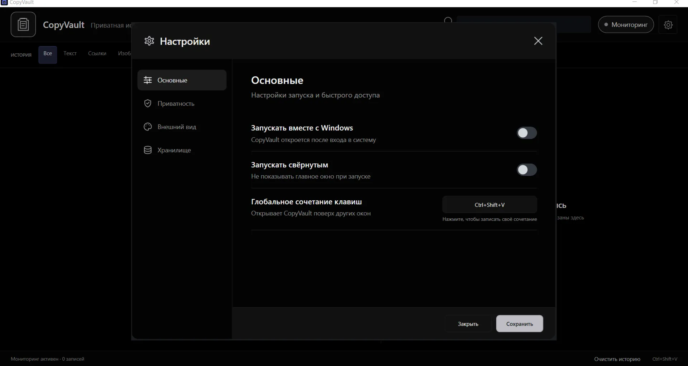Image resolution: width=688 pixels, height=366 pixels.
Task: Click the sliders icon beside Основные
Action: (x=148, y=80)
